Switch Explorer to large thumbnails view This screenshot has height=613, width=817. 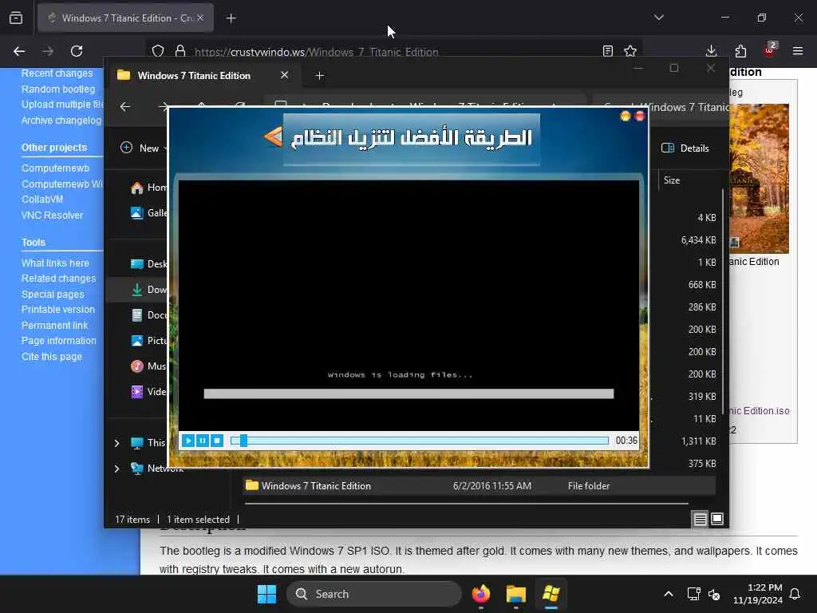click(717, 519)
